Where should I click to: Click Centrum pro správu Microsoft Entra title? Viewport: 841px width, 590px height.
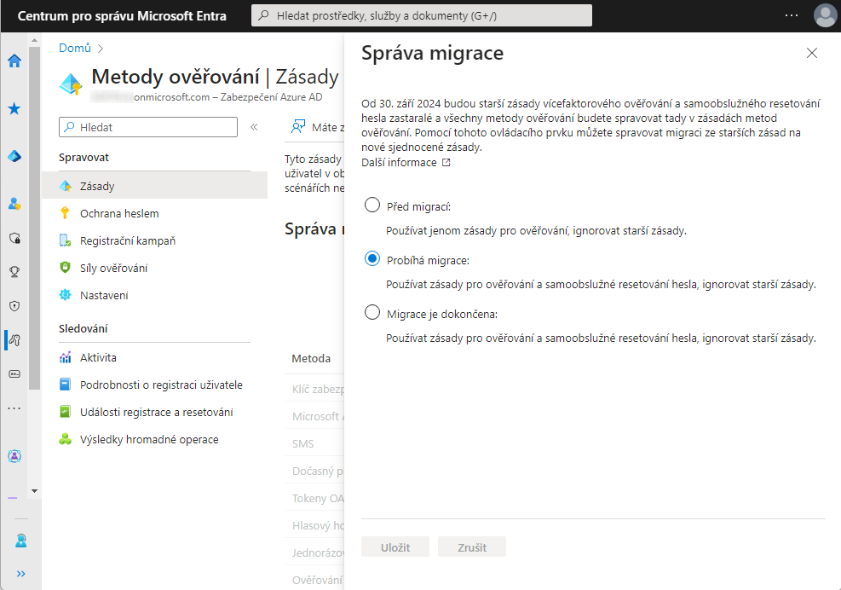click(122, 16)
